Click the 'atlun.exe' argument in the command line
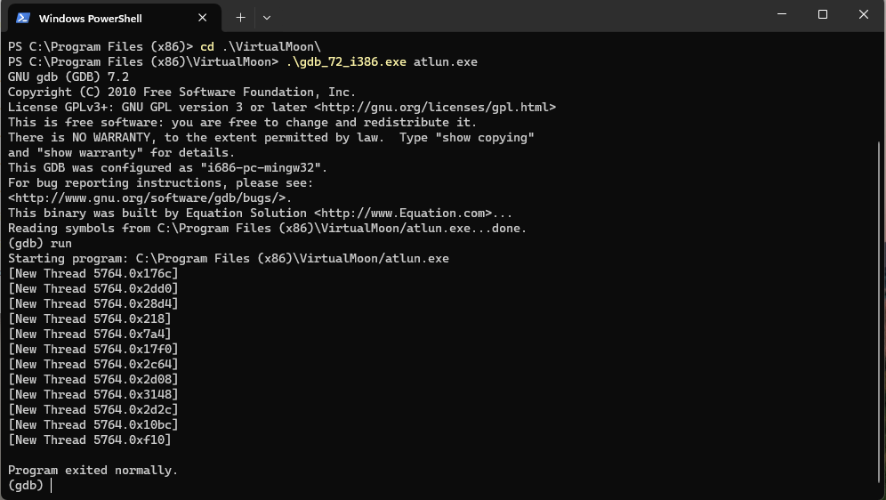Screen dimensions: 886x500 point(446,62)
